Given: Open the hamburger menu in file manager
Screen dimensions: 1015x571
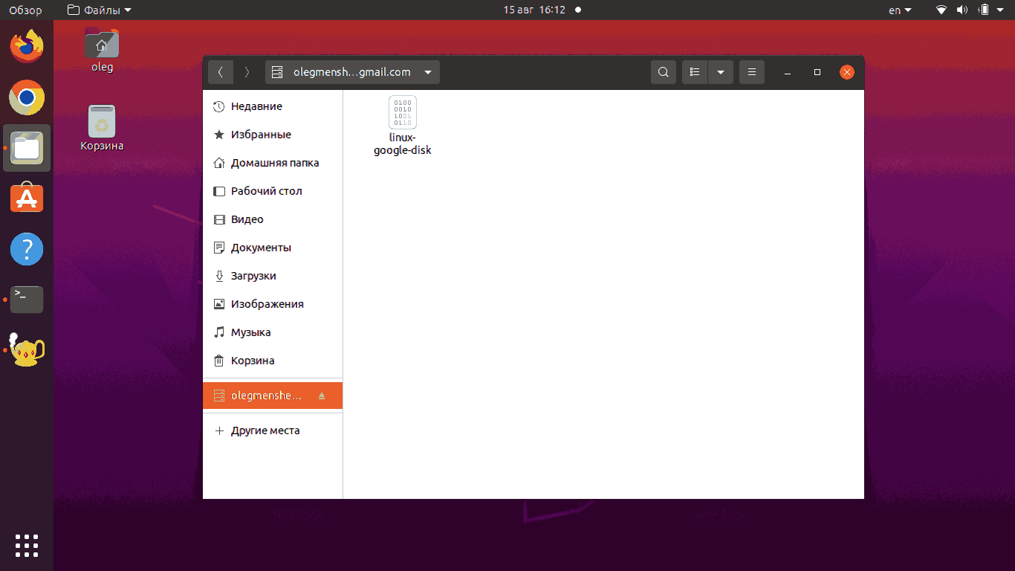Looking at the screenshot, I should 752,72.
